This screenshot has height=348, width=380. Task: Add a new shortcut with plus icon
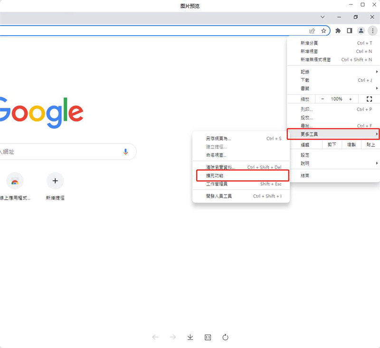click(55, 181)
